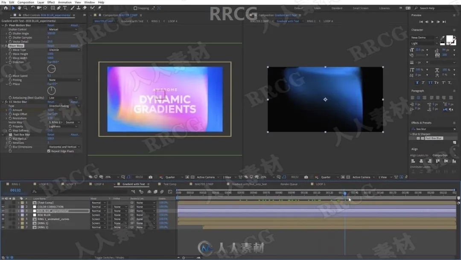The image size is (461, 260).
Task: Uncheck Repeat Edge Pixels checkbox
Action: click(x=49, y=151)
